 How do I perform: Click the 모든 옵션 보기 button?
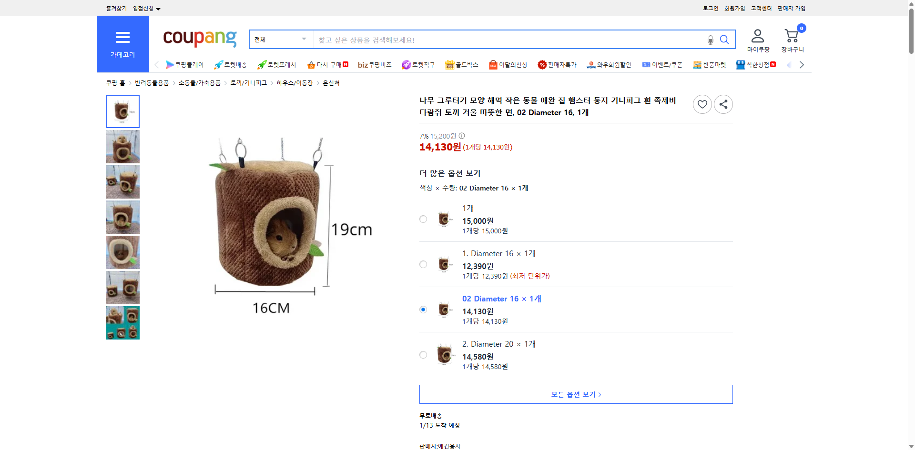coord(575,394)
